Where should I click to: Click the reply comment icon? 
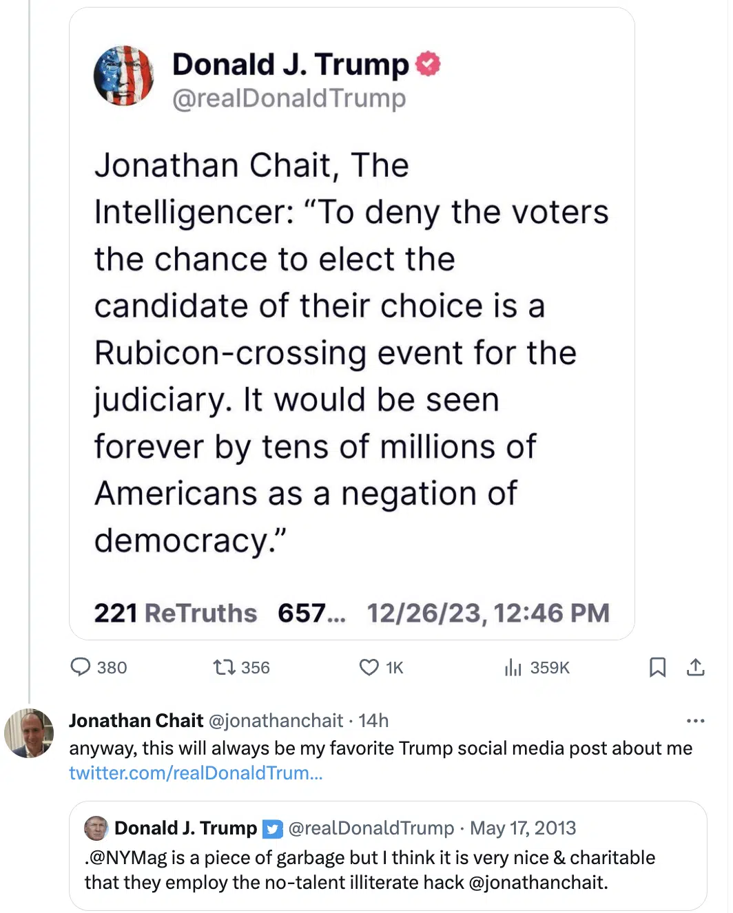(x=81, y=667)
